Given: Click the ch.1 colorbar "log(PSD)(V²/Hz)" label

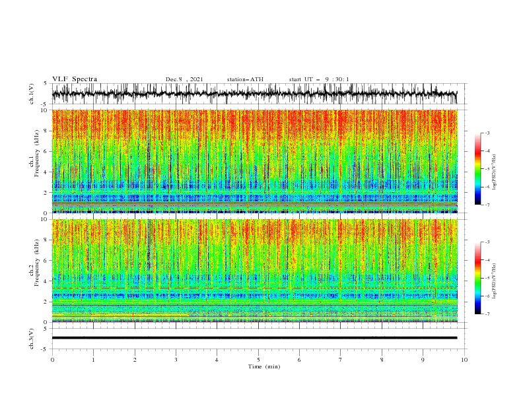Looking at the screenshot, I should pos(495,172).
